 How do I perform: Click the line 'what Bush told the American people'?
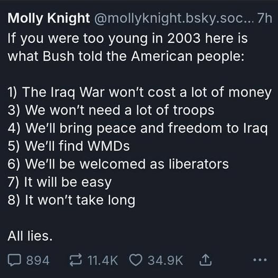tap(126, 56)
